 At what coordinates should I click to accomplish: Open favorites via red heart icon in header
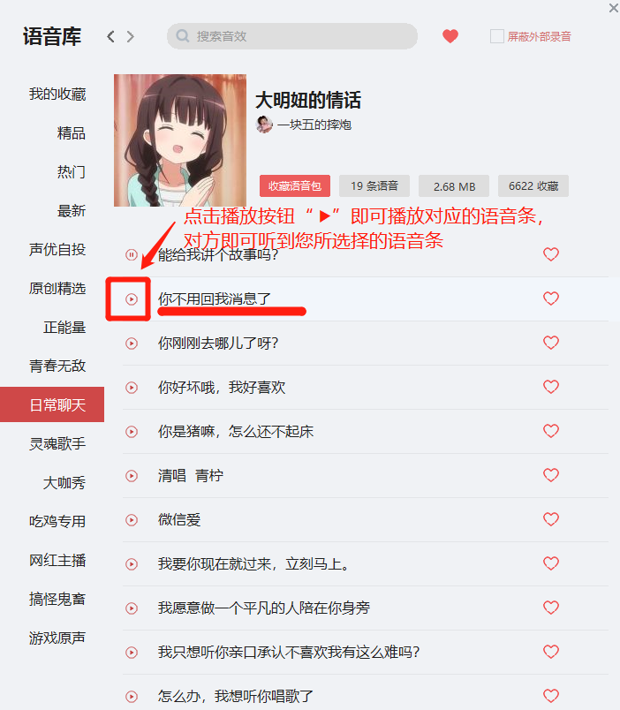click(x=450, y=36)
